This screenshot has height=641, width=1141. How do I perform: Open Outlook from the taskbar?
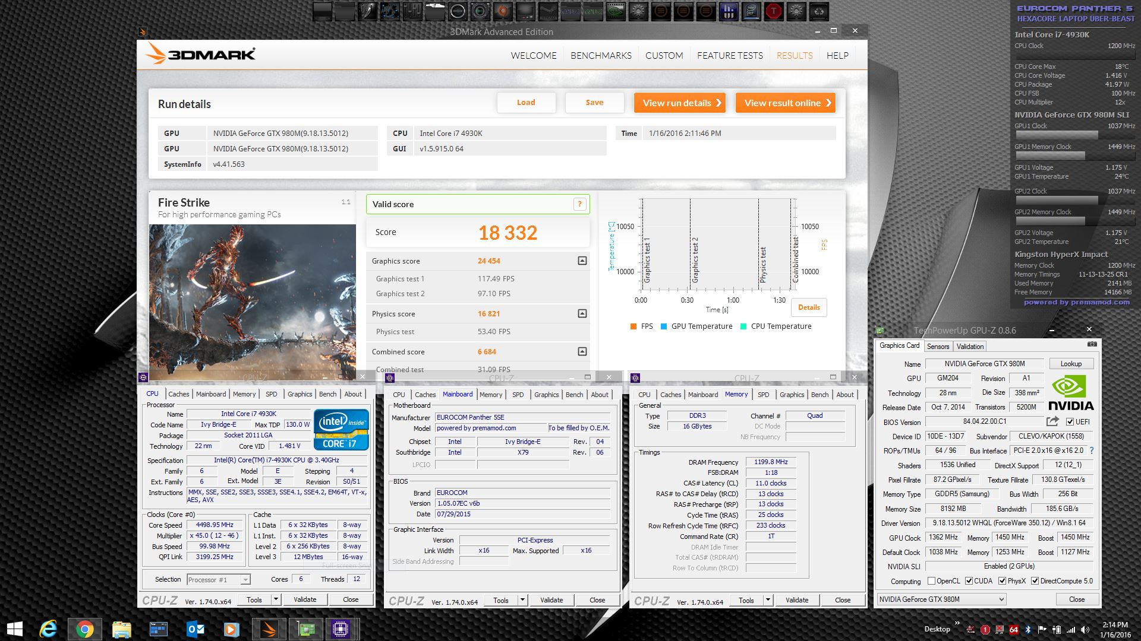(195, 629)
